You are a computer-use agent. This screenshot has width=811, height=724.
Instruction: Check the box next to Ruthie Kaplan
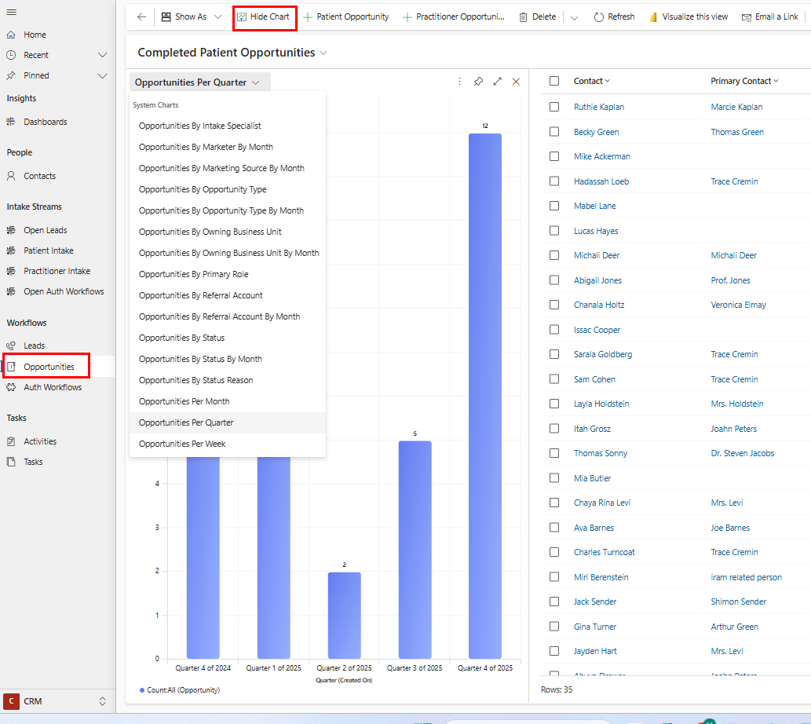coord(554,107)
